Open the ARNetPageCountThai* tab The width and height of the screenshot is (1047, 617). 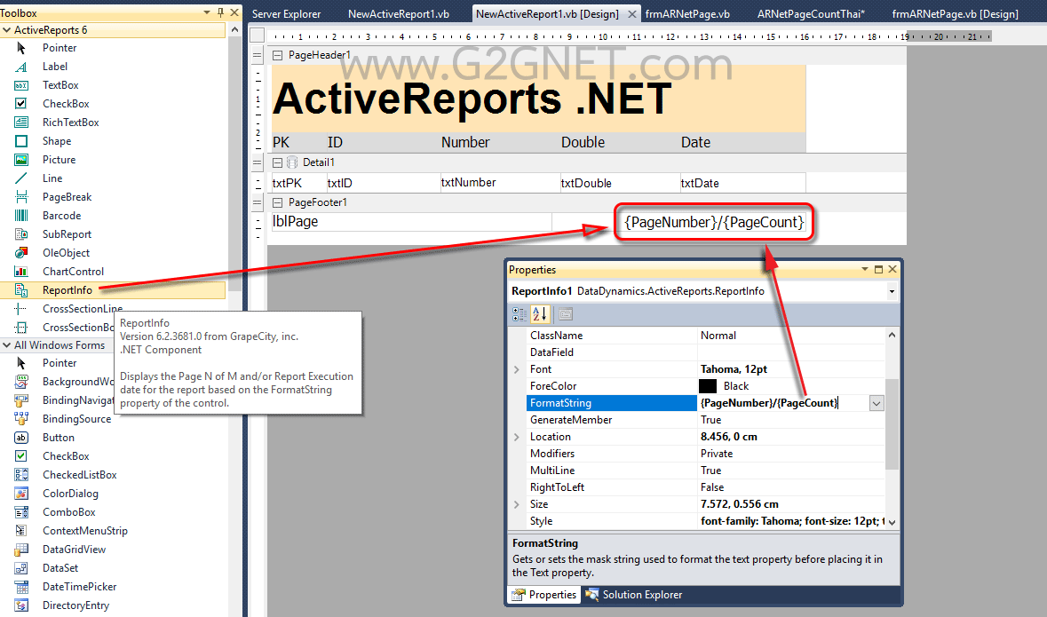(x=811, y=14)
